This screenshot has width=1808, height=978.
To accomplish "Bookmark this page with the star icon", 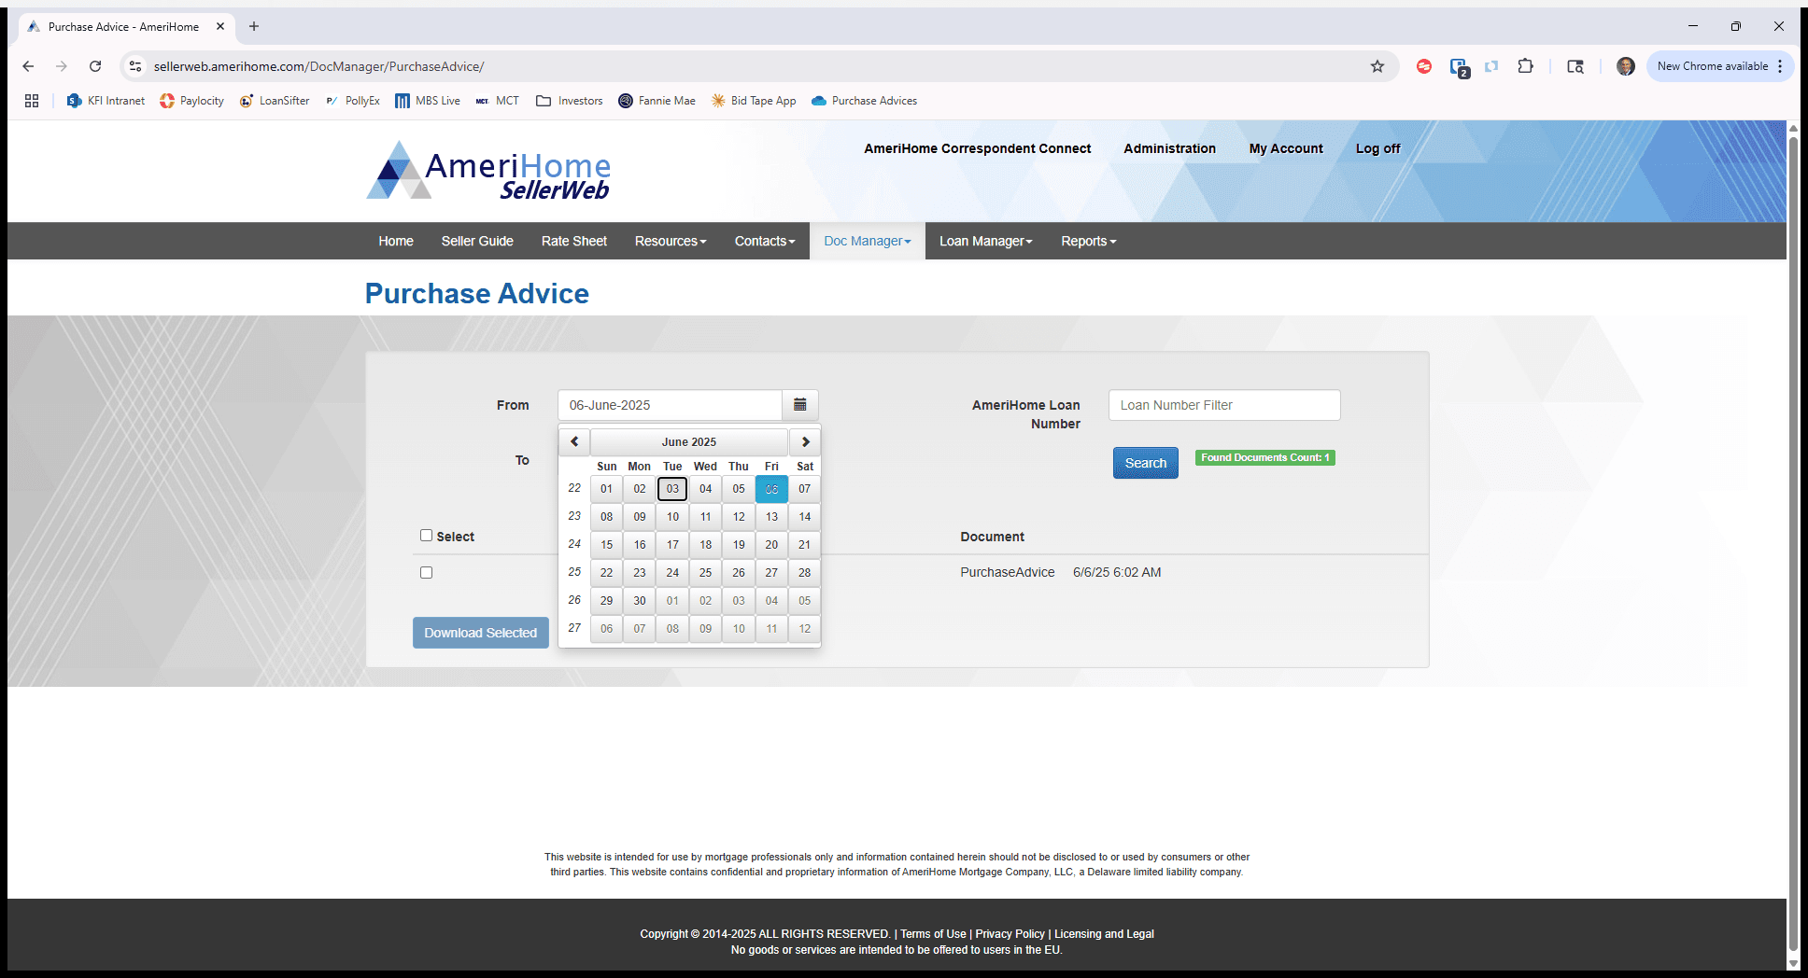I will click(1377, 66).
